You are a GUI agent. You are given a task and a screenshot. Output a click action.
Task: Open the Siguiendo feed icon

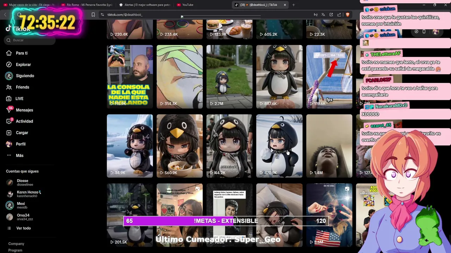click(x=9, y=76)
